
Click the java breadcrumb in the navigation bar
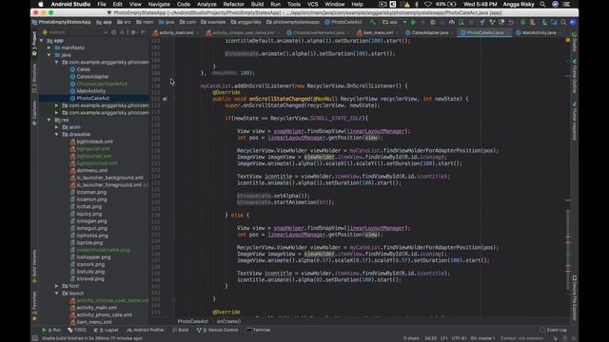[167, 23]
